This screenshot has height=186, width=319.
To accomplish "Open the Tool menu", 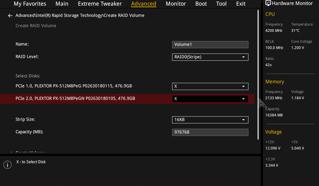I will click(221, 4).
